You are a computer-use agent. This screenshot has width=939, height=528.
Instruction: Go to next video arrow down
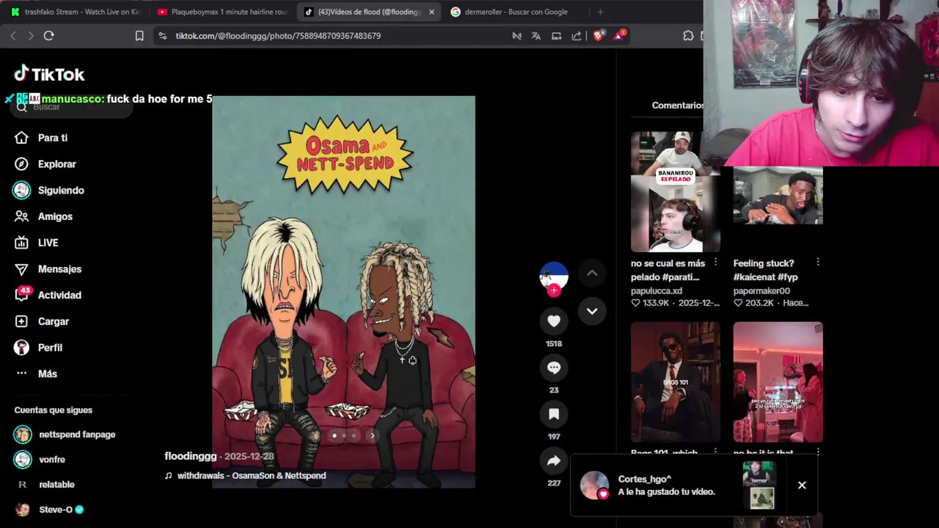[x=592, y=311]
